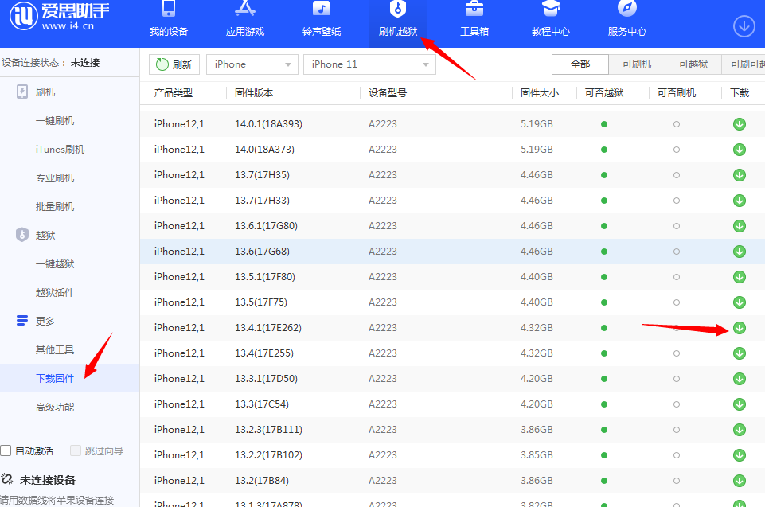The height and width of the screenshot is (507, 765).
Task: Open the iPhone 11 model dropdown
Action: click(x=369, y=64)
